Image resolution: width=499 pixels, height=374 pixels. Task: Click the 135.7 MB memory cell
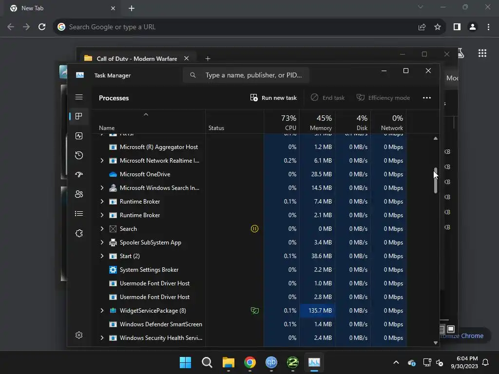click(x=317, y=311)
